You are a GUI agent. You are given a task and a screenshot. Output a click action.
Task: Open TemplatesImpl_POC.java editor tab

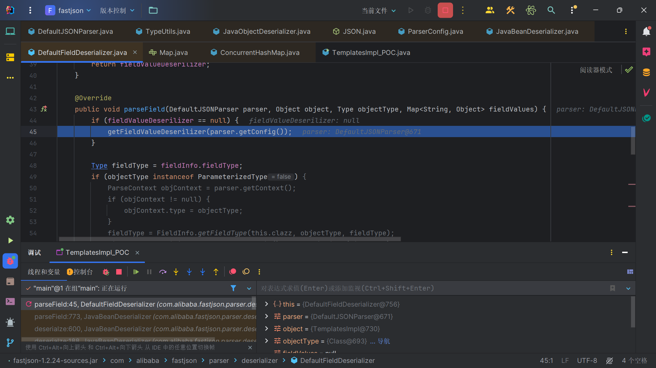(366, 53)
